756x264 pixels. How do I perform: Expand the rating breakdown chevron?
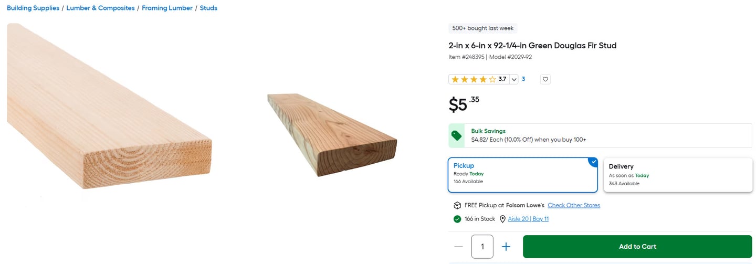[514, 79]
